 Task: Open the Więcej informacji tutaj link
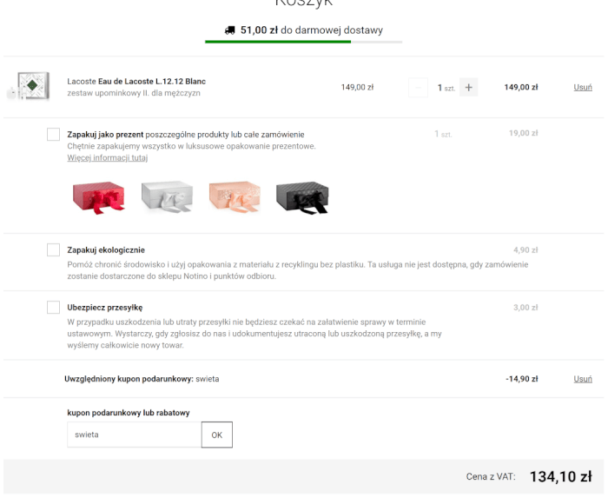click(x=107, y=158)
